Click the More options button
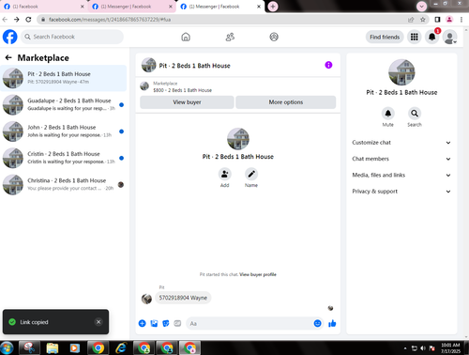 286,102
